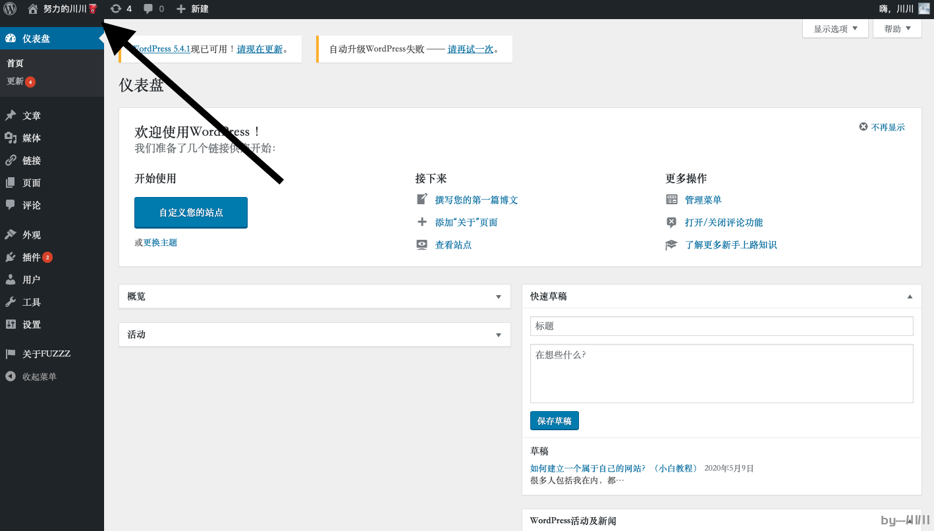Follow the 请现在更新 link
This screenshot has width=934, height=531.
(260, 49)
